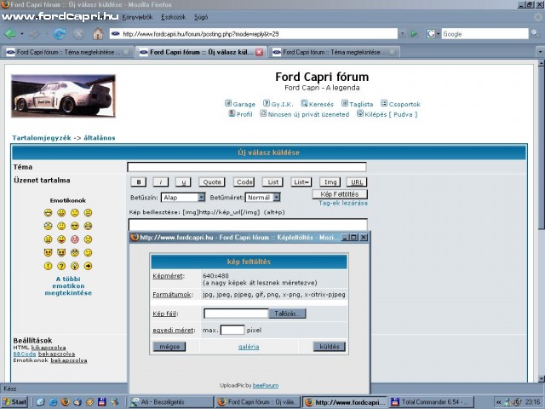Click the URL button
Viewport: 545px width, 409px height.
point(357,181)
